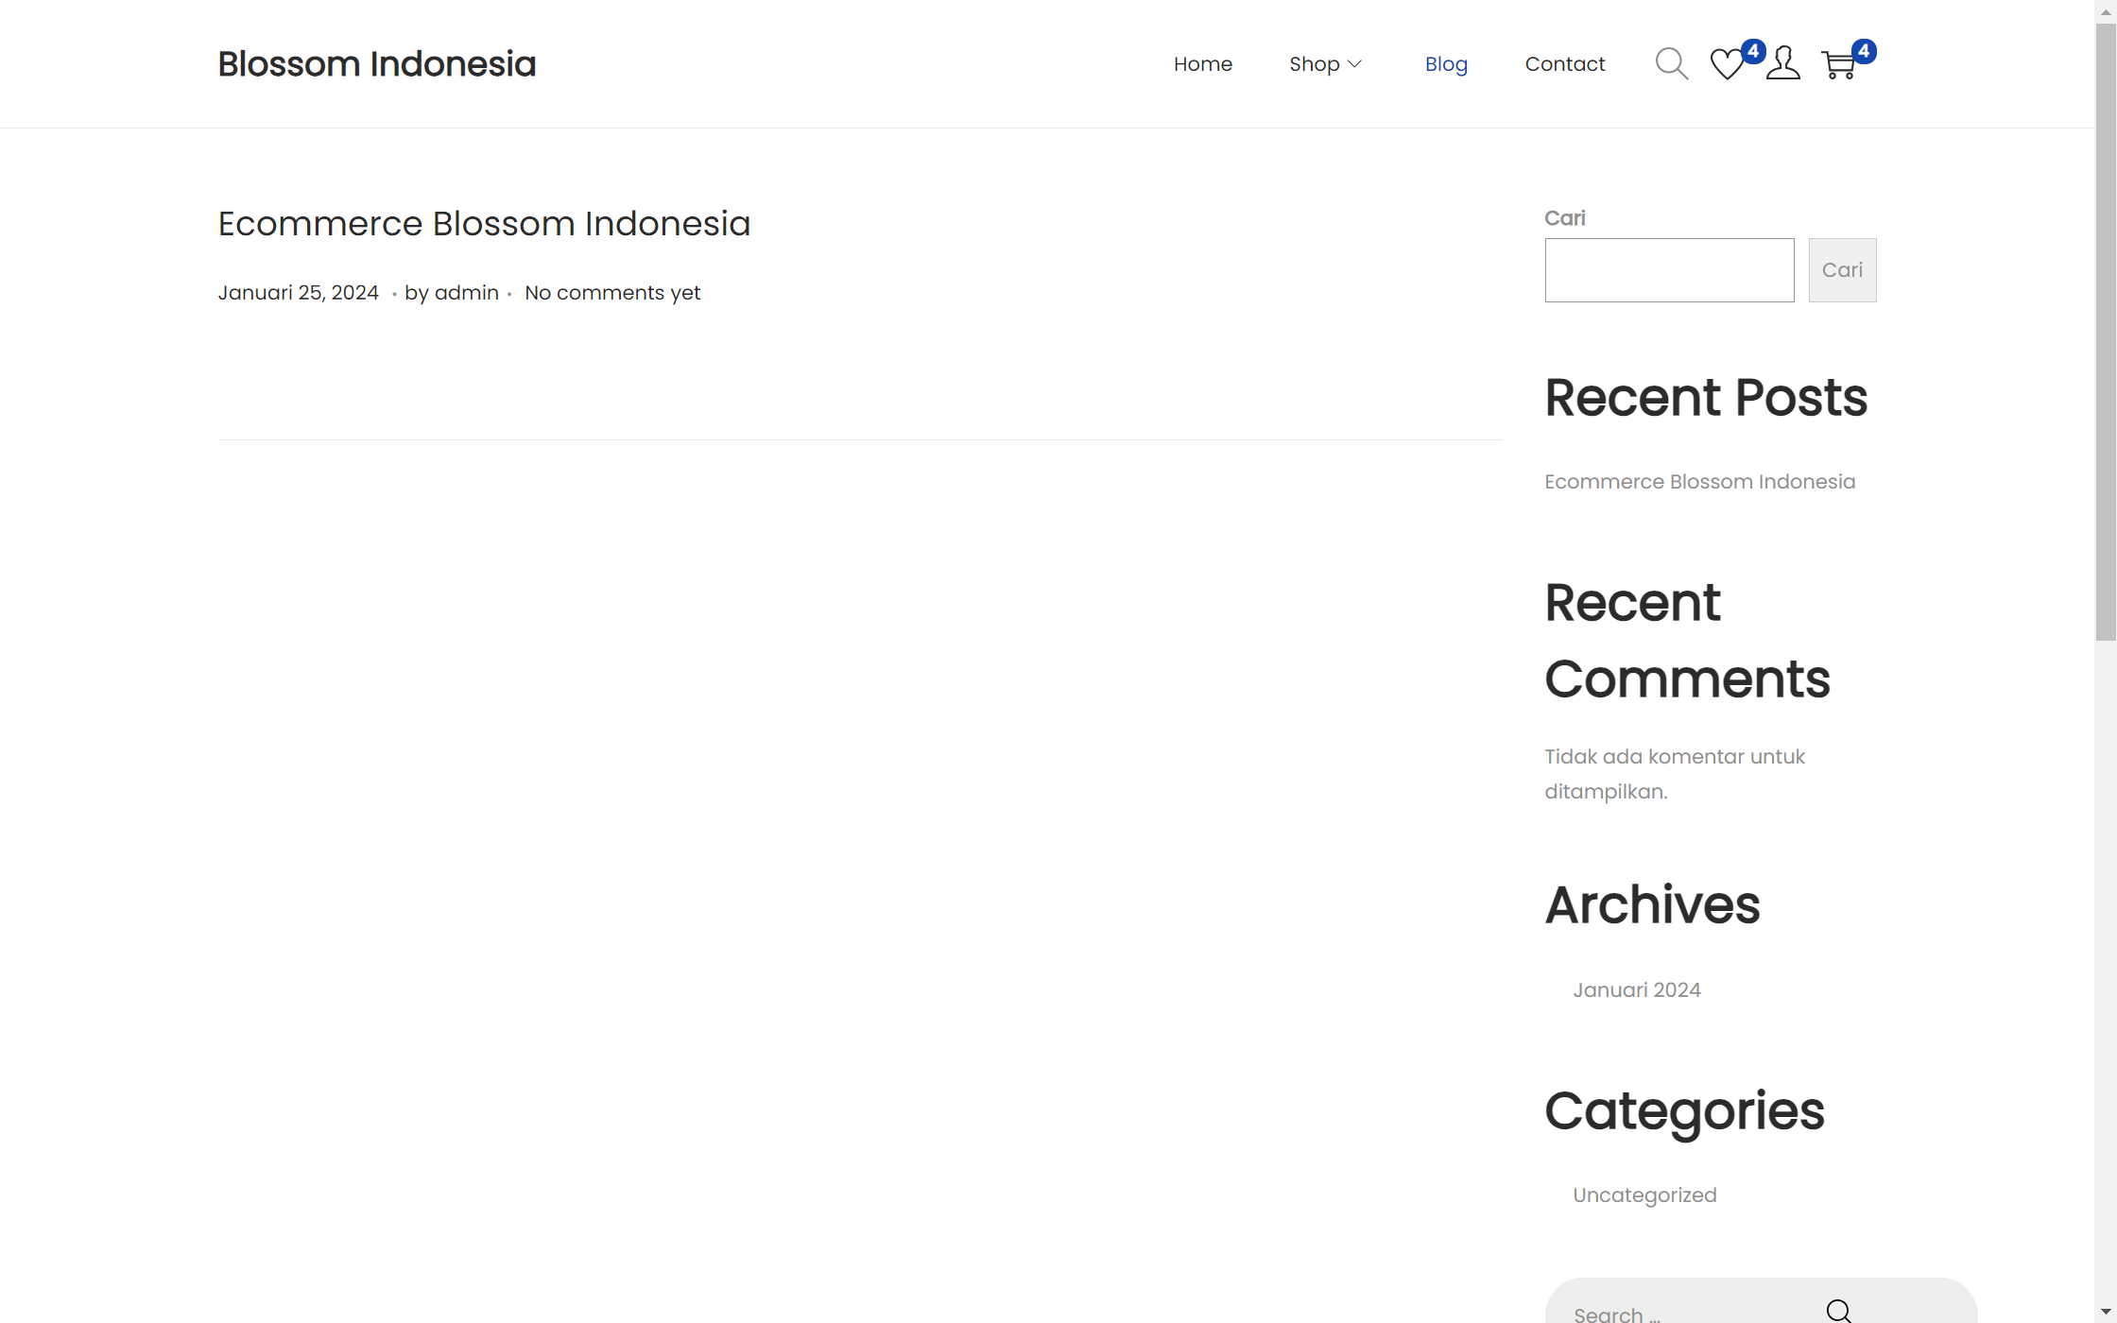Click the Blossom Indonesia site logo

click(x=376, y=63)
